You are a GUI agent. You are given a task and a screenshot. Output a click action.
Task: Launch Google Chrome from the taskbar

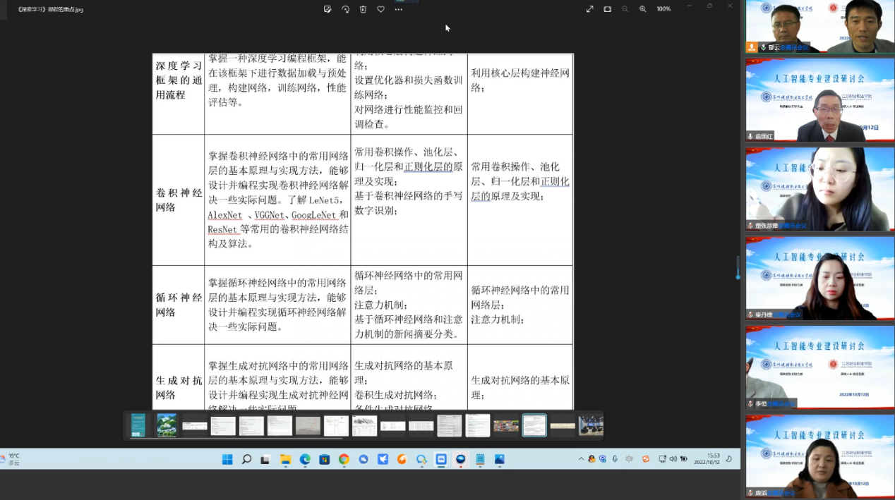(x=344, y=459)
